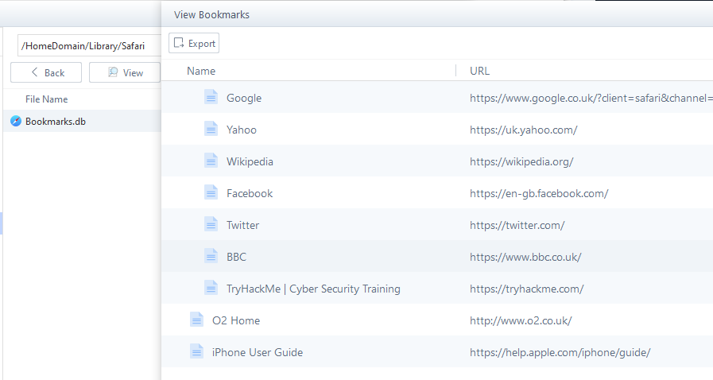Click the TryHackMe bookmark page icon

point(211,289)
